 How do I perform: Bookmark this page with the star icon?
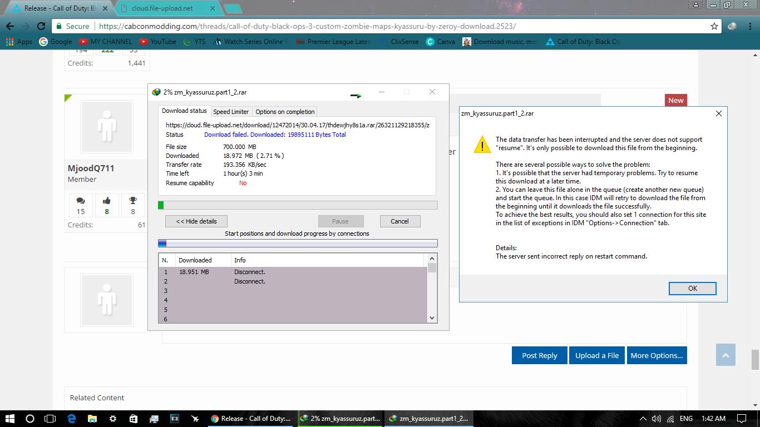[714, 26]
